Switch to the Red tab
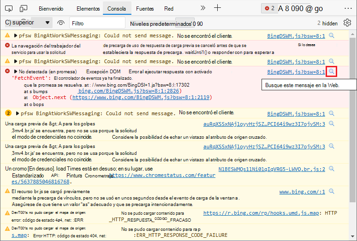The image size is (357, 241). pos(169,9)
